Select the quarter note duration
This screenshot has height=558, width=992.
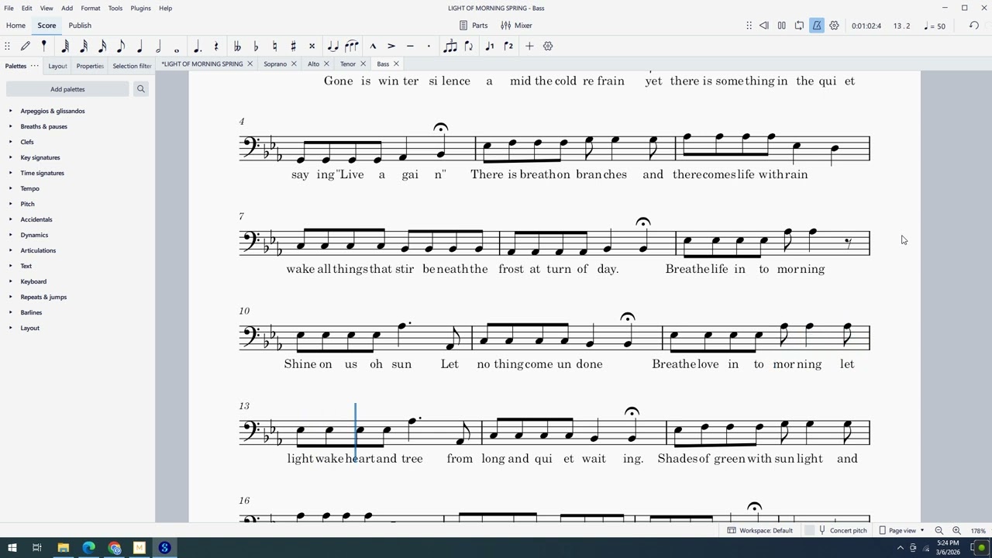coord(139,46)
